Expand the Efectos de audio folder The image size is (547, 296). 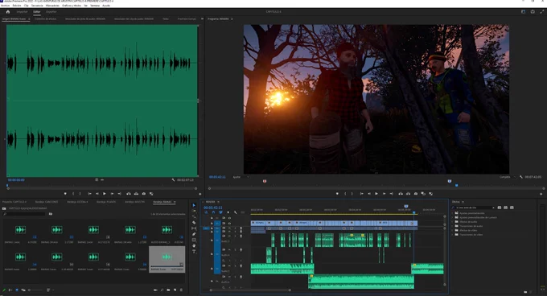pos(453,222)
